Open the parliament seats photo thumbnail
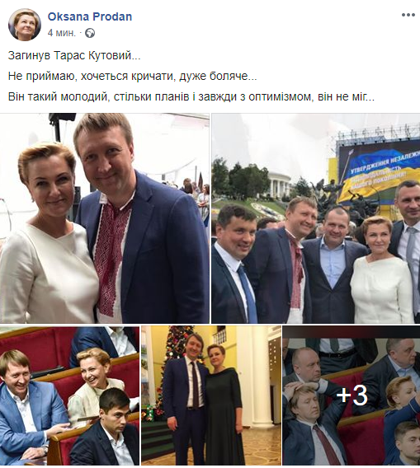This screenshot has height=468, width=420. pyautogui.click(x=69, y=395)
